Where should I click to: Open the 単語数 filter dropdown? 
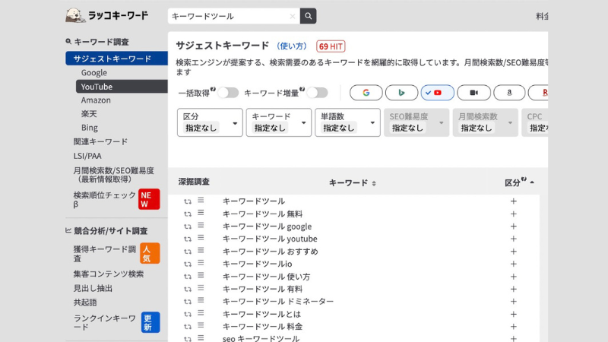pos(347,122)
